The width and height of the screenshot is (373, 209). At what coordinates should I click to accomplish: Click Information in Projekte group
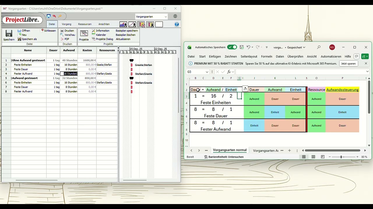[101, 30]
